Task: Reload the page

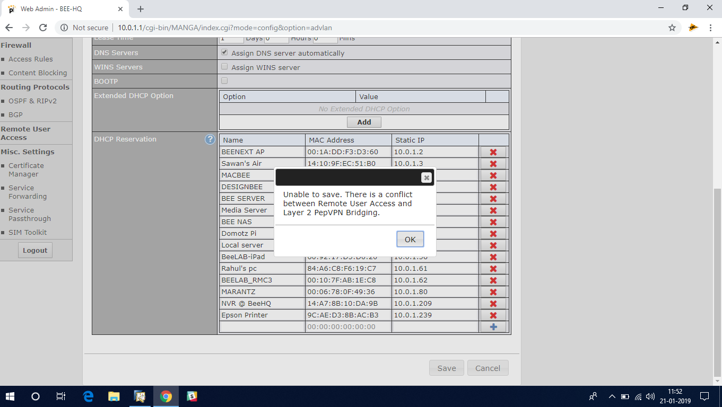Action: tap(44, 28)
